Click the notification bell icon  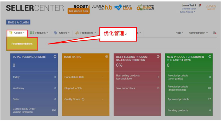coord(200,5)
